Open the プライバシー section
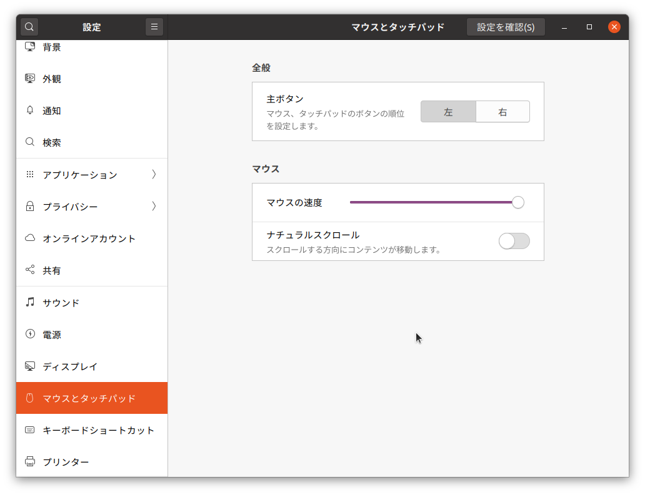Viewport: 645px width, 495px height. click(92, 206)
